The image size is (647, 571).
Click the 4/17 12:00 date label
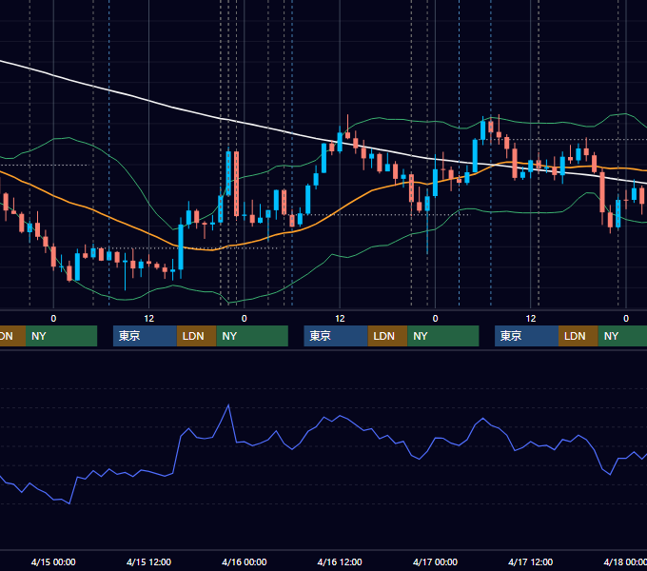pyautogui.click(x=531, y=561)
